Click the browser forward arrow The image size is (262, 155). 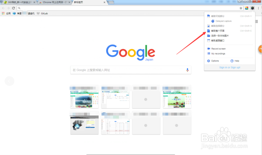tap(8, 8)
